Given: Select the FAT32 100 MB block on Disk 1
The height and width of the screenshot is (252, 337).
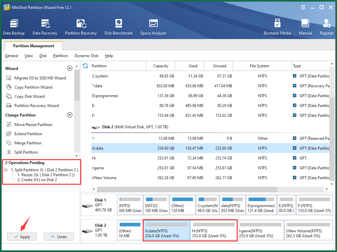Looking at the screenshot, I should [x=156, y=205].
